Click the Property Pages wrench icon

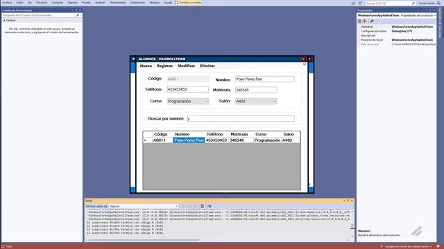coord(372,21)
